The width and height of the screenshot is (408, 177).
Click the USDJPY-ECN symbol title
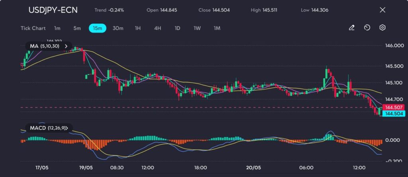point(53,10)
